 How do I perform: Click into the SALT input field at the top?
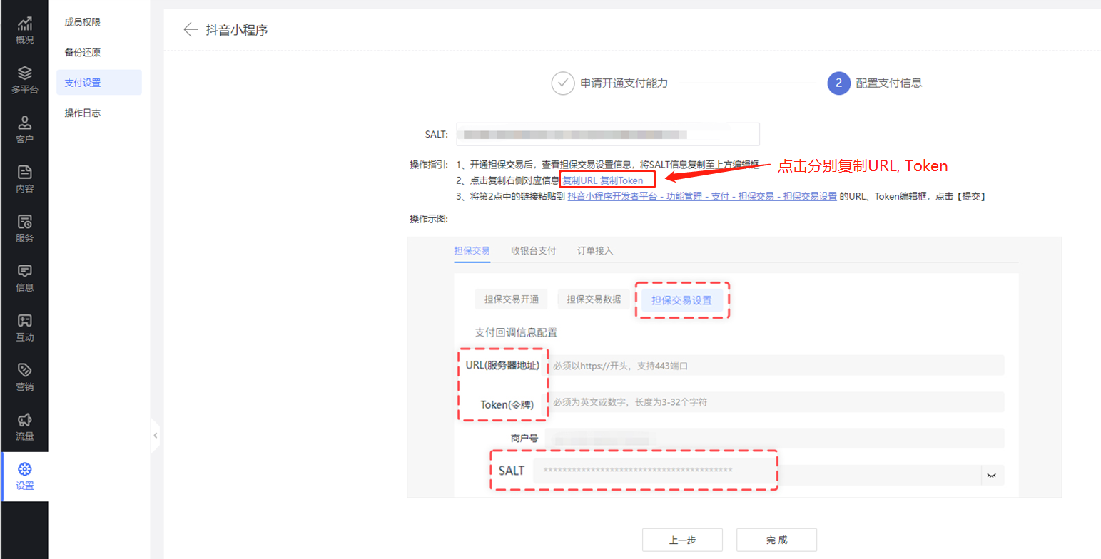(608, 134)
